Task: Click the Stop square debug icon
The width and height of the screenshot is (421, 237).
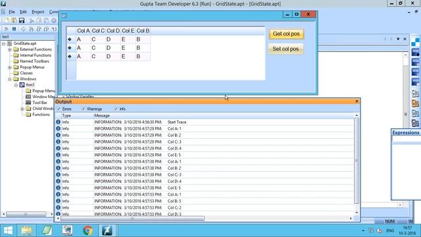Action: pos(14,29)
